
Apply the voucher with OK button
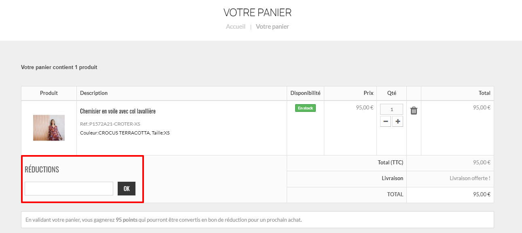127,189
